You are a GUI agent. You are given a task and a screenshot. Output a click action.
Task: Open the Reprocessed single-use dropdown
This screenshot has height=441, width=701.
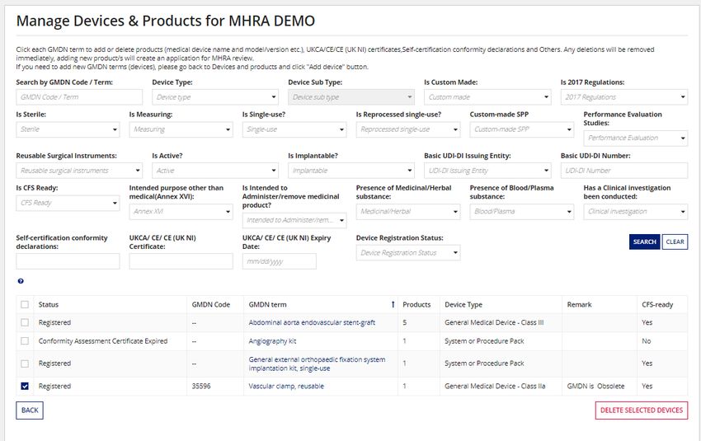click(x=408, y=129)
